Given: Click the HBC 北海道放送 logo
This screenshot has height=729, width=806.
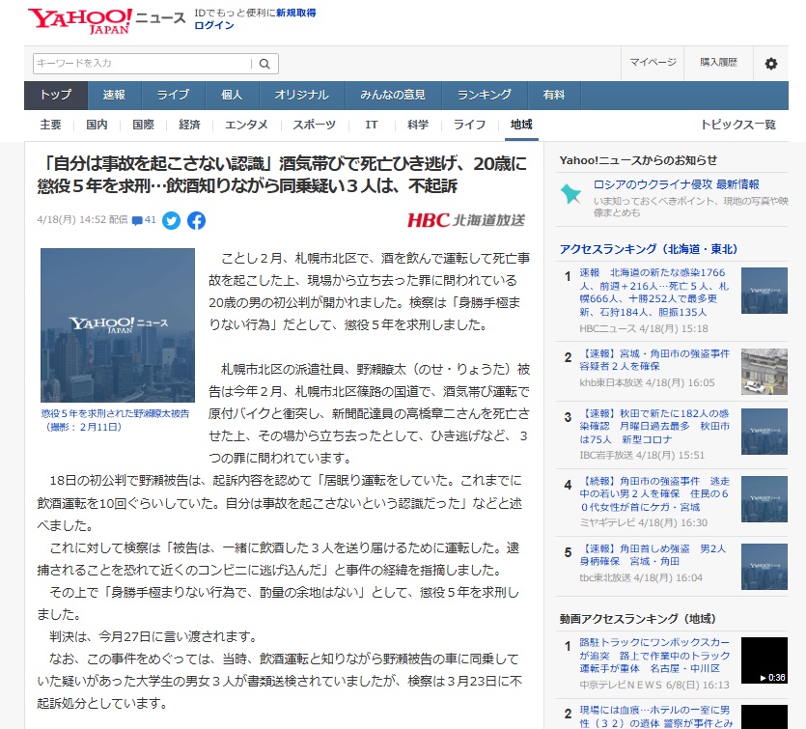Looking at the screenshot, I should pyautogui.click(x=465, y=220).
